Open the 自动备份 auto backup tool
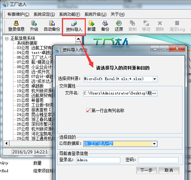This screenshot has height=180, width=191. click(52, 26)
